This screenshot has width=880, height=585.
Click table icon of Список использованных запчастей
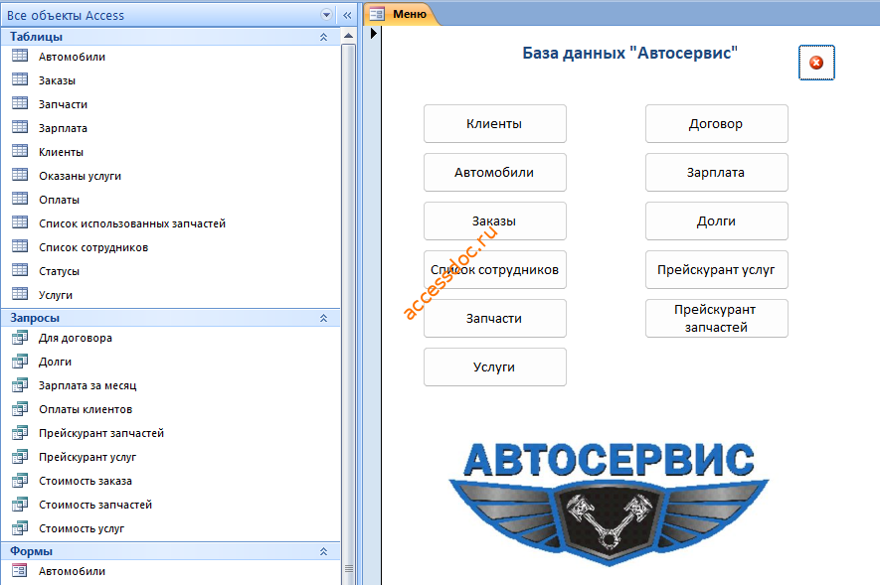20,222
